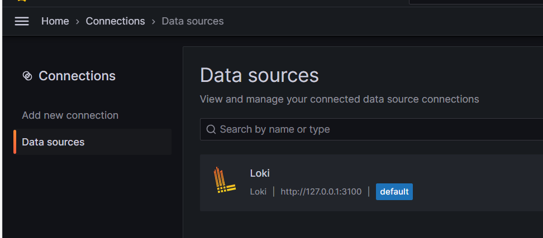
Task: Click the Connections sidebar heading
Action: coord(77,76)
